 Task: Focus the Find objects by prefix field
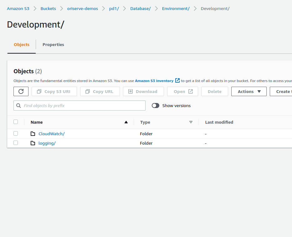click(83, 106)
